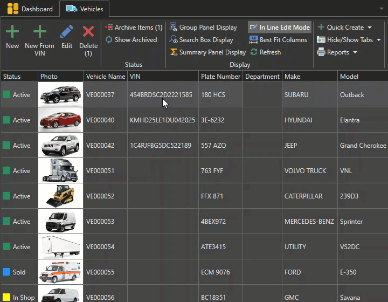This screenshot has width=388, height=302.
Task: Click Show Archived button
Action: coord(131,40)
